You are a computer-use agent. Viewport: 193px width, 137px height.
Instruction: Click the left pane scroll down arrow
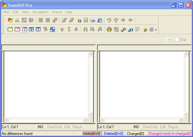90,114
